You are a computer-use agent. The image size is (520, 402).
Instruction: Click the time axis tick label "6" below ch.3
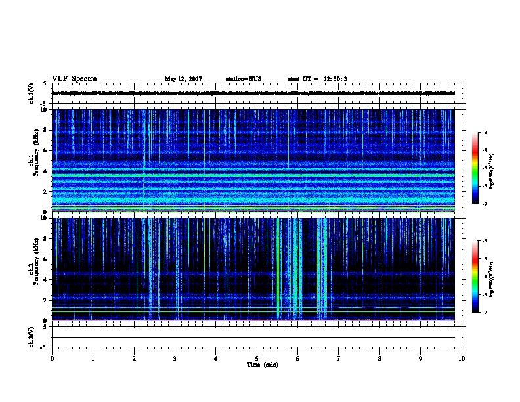coord(298,358)
